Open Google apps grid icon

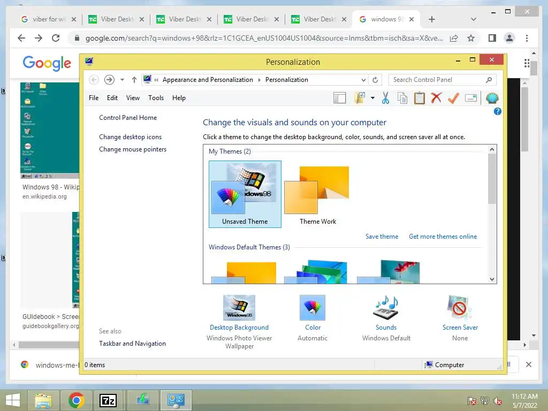(x=527, y=63)
